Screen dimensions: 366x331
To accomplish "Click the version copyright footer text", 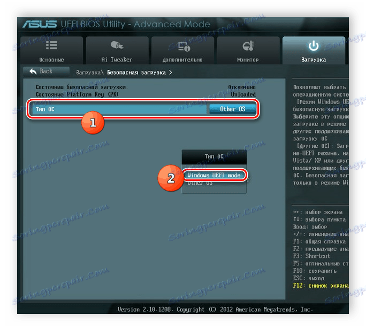I will pyautogui.click(x=215, y=309).
